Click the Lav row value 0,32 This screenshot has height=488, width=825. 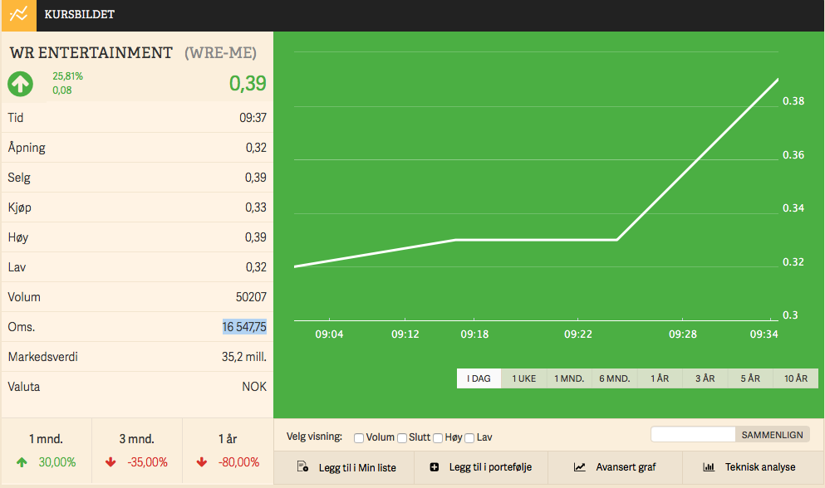tap(256, 268)
